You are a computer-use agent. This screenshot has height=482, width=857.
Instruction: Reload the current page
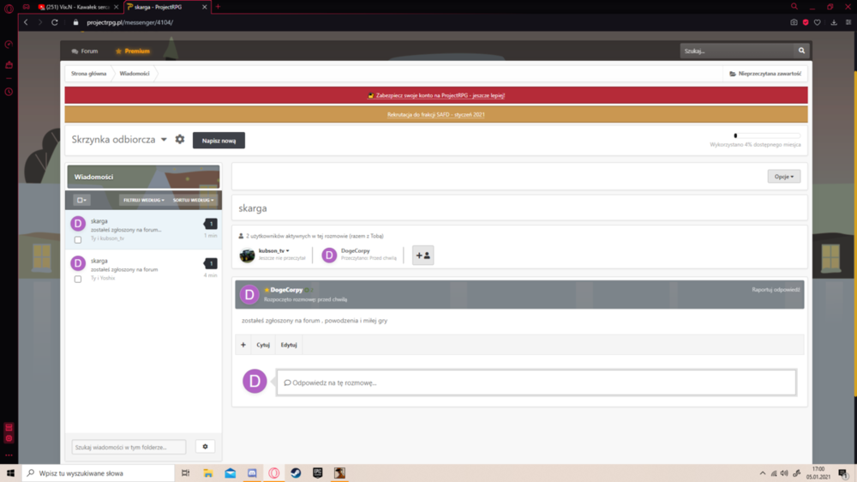pyautogui.click(x=55, y=22)
